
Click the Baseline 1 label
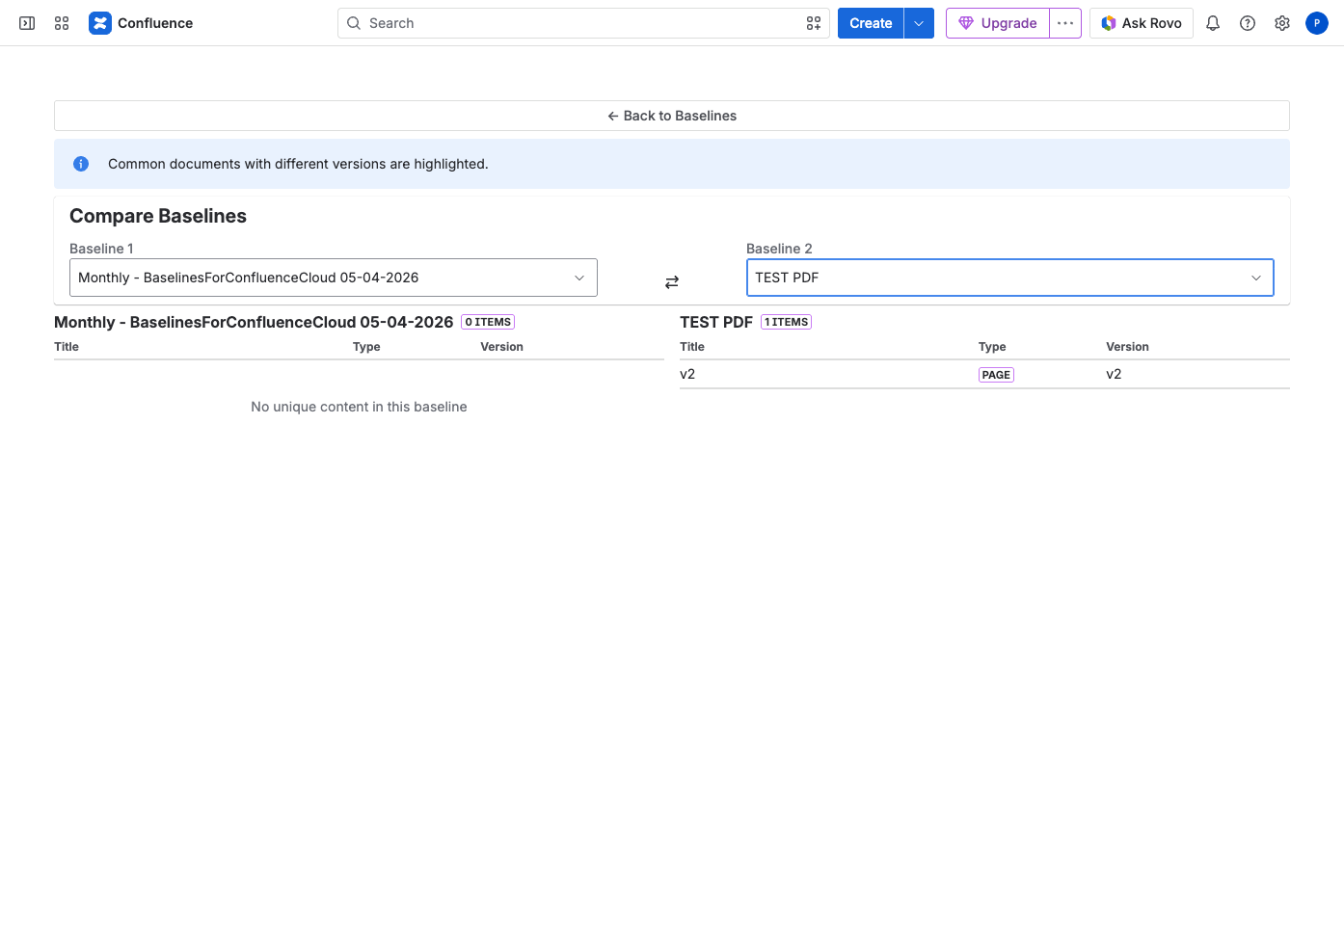tap(101, 249)
